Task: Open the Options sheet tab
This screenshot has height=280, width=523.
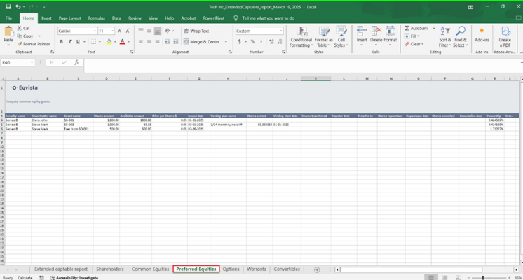Action: pos(231,269)
